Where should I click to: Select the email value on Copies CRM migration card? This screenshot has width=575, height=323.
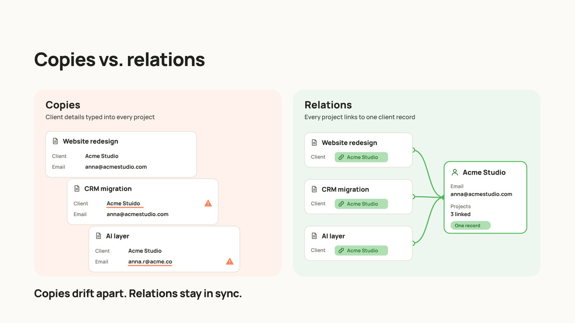tap(138, 214)
